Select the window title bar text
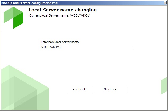Viewport: 168px width, 111px height. (30, 3)
